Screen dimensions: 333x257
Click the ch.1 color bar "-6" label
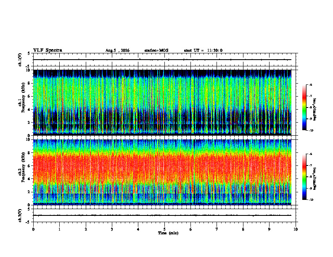pyautogui.click(x=310, y=84)
